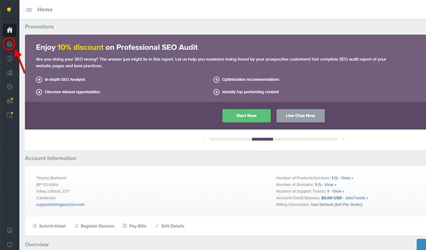The image size is (426, 250).
Task: Open the Support lifebuoy icon in sidebar
Action: click(10, 87)
